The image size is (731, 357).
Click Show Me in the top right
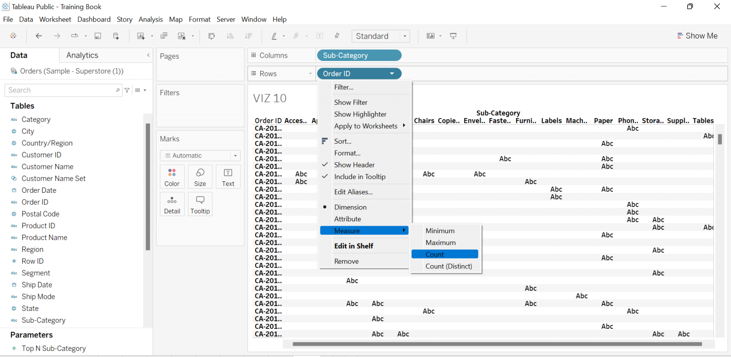[698, 35]
